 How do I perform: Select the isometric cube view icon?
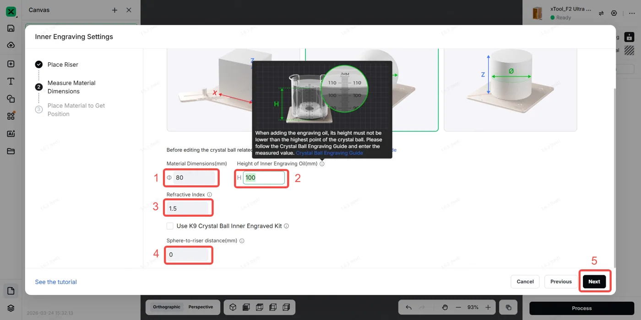(233, 307)
